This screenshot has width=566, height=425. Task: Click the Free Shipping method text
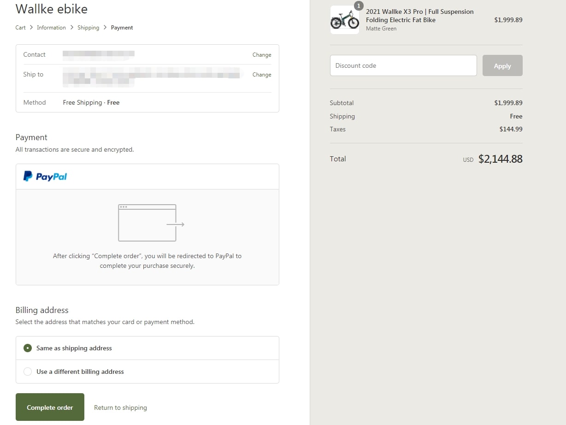[x=91, y=102]
